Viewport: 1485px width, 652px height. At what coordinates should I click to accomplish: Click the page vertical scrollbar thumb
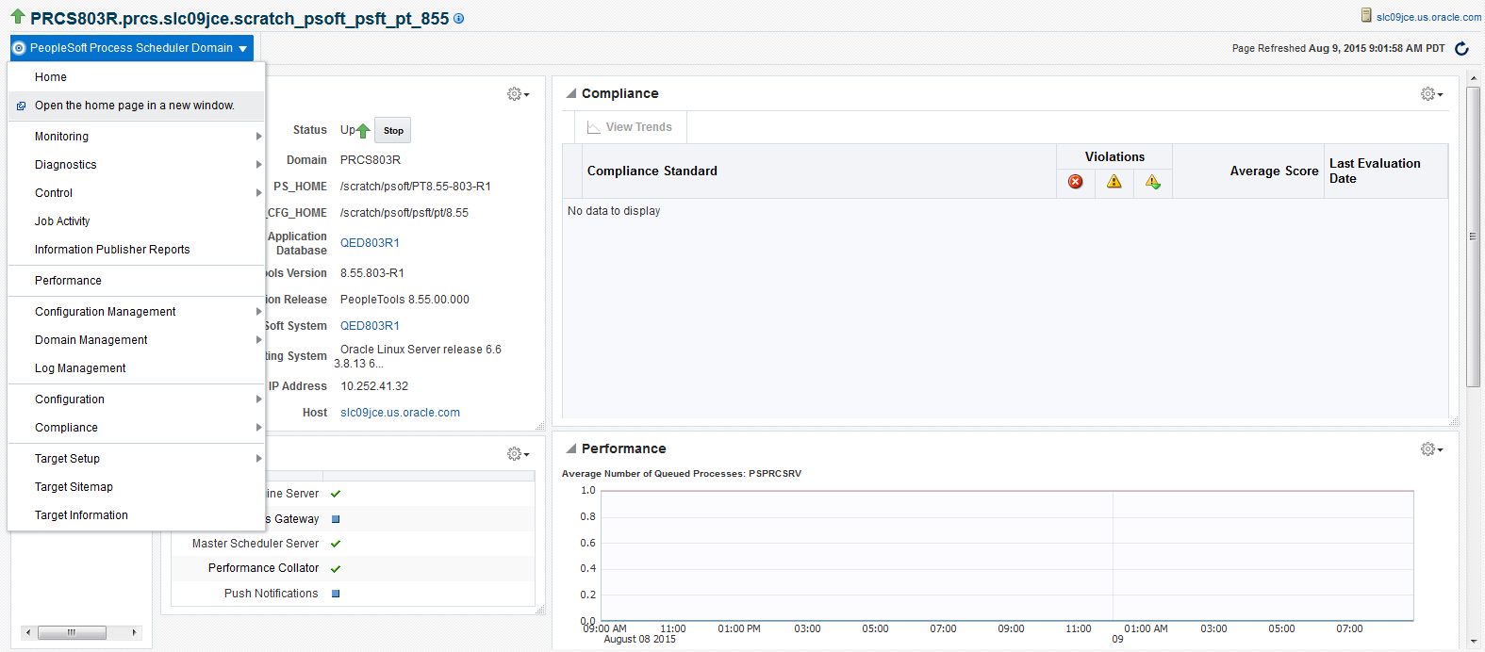click(x=1473, y=236)
